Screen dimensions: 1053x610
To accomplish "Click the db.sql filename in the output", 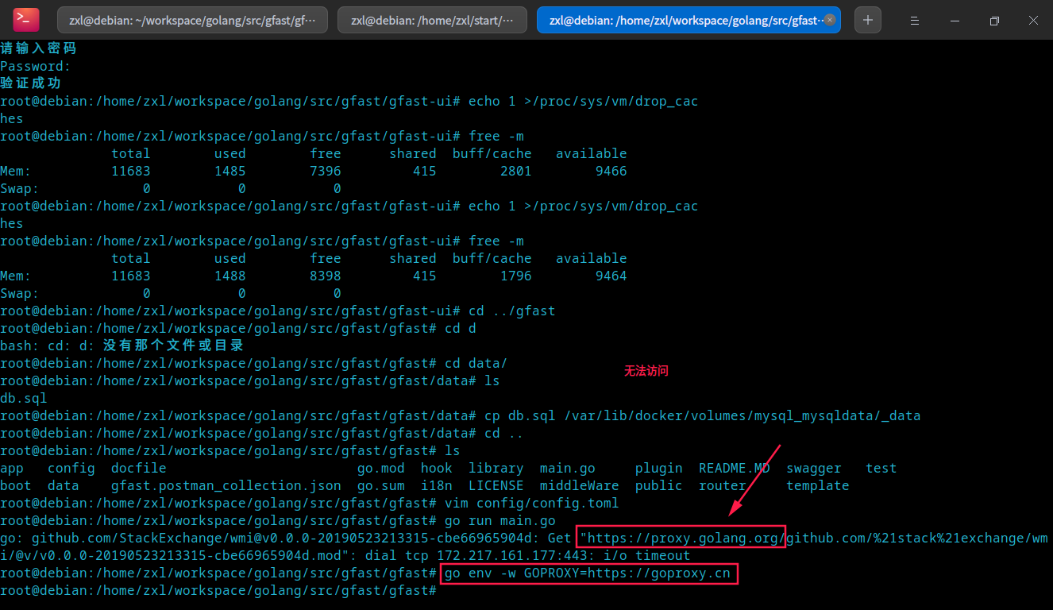I will pos(24,398).
